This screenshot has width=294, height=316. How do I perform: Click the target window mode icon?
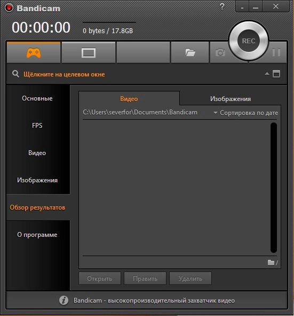tap(276, 74)
